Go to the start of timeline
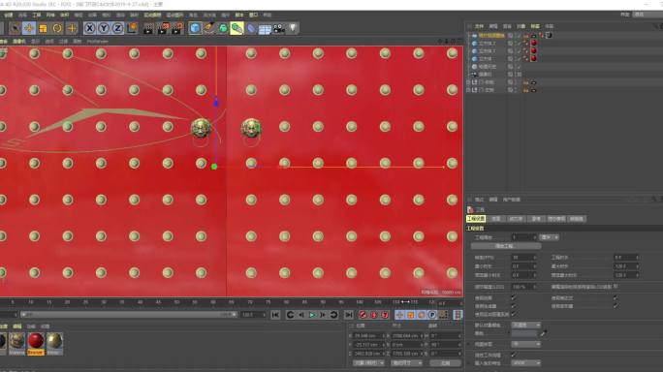 click(275, 315)
